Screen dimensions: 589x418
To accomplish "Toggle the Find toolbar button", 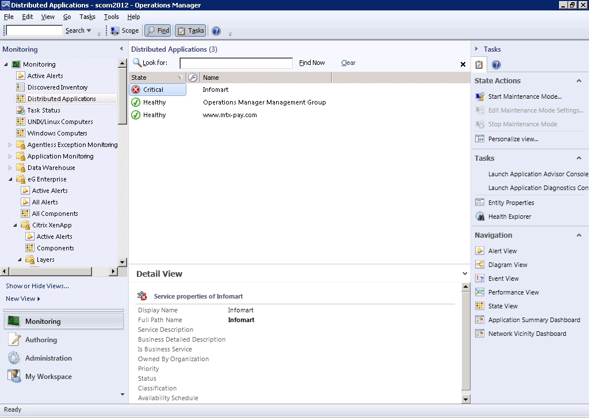I will pos(158,31).
